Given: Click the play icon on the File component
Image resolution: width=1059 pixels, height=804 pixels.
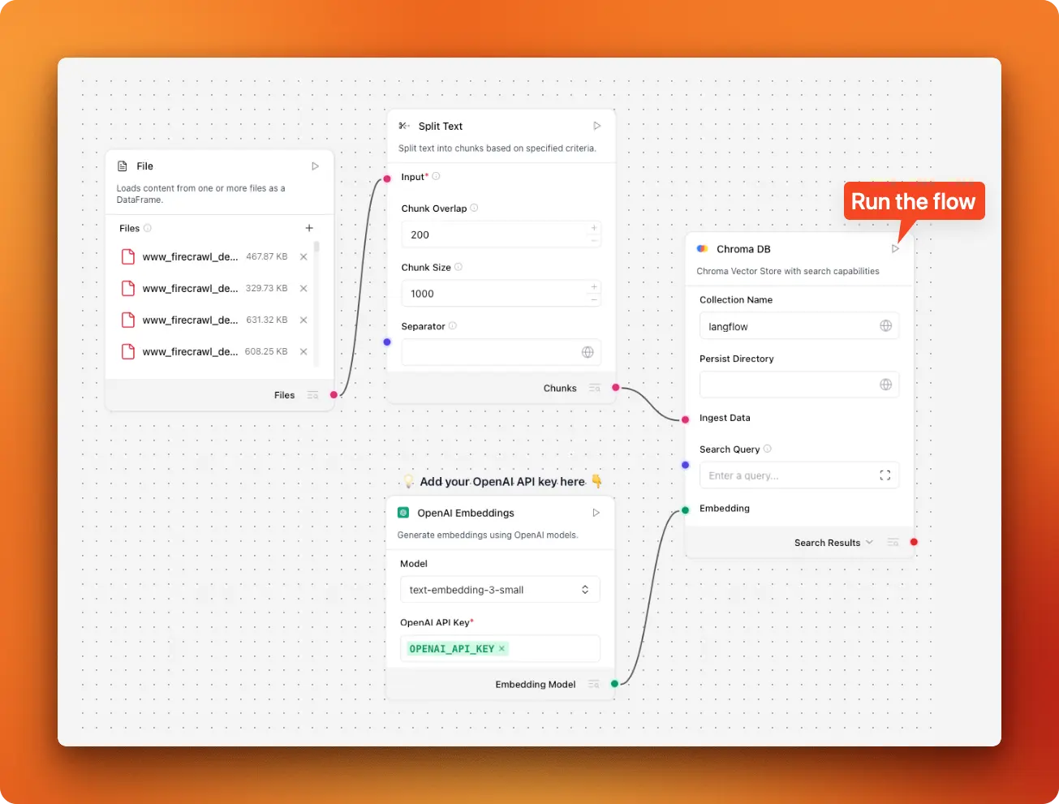Looking at the screenshot, I should pos(315,166).
